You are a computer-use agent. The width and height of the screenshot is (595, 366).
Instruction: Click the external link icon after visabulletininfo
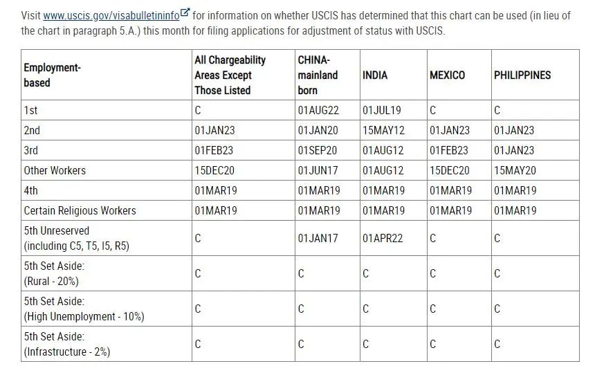click(185, 13)
